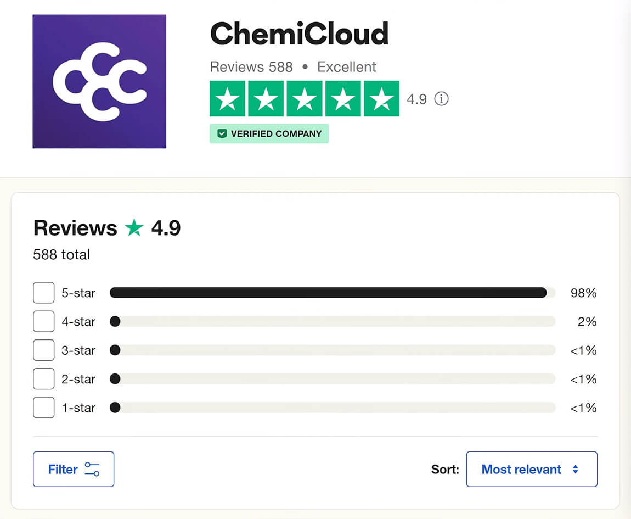Click the ChemiCloud purple logo image

coord(99,81)
